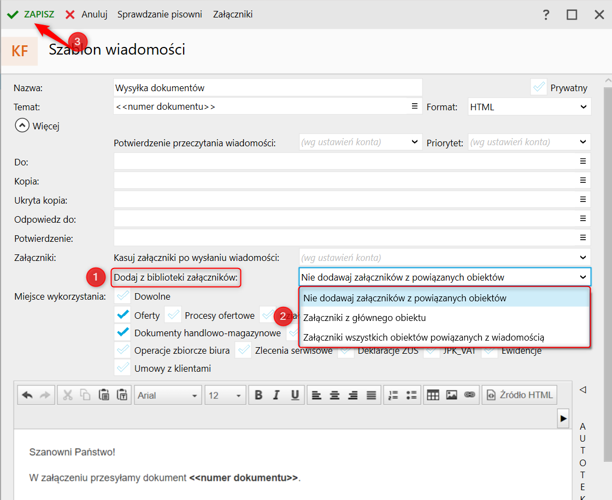Center-align the message text

point(335,395)
